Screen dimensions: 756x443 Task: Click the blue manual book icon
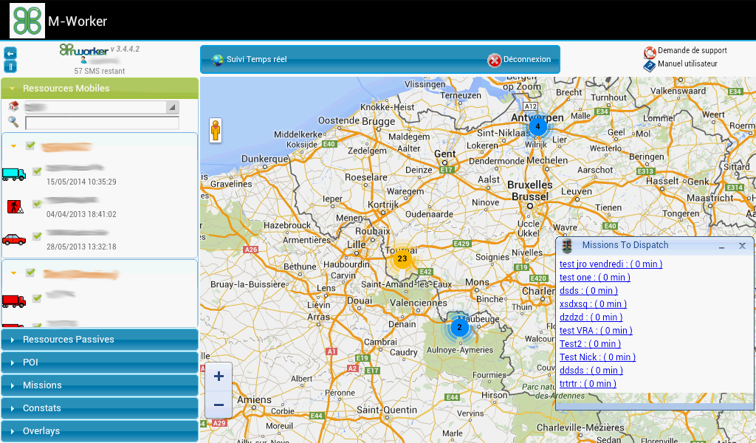(650, 65)
